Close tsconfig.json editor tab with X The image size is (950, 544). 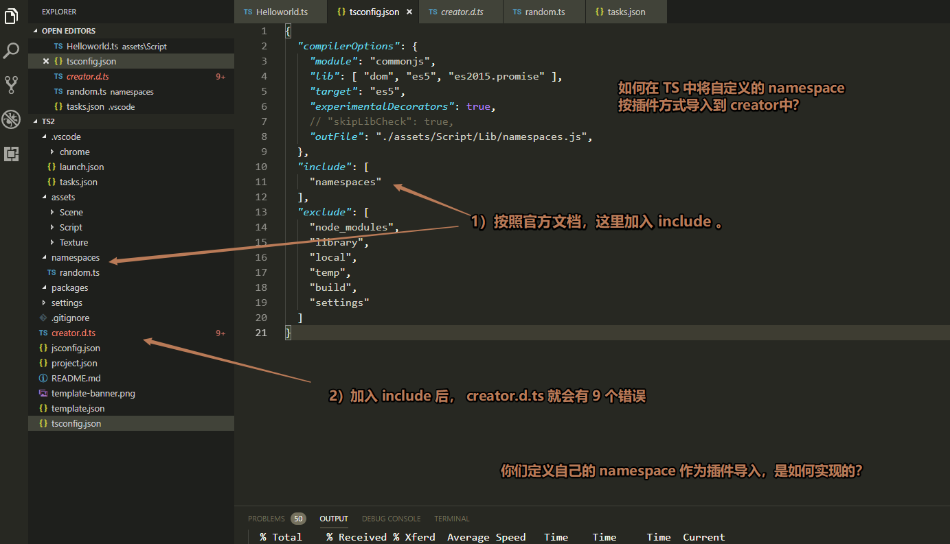click(409, 12)
